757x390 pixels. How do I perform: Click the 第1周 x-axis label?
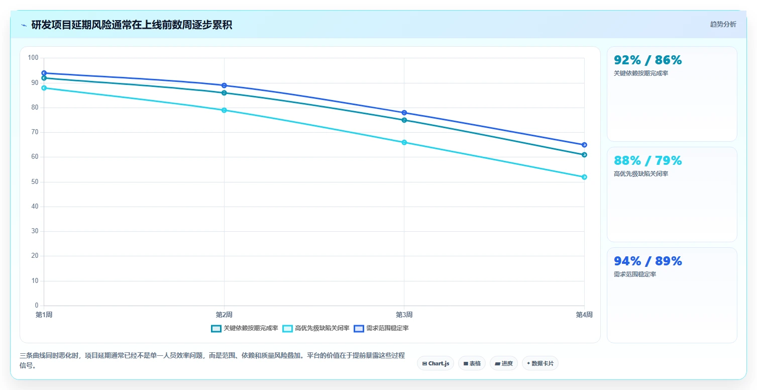44,315
